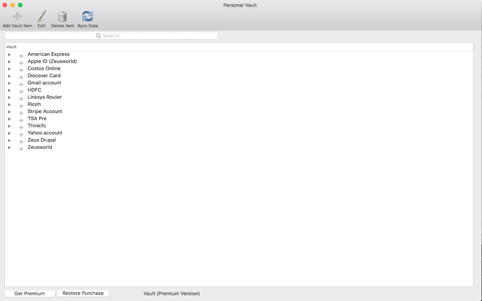Expand the HDFC disclosure triangle

[9, 90]
